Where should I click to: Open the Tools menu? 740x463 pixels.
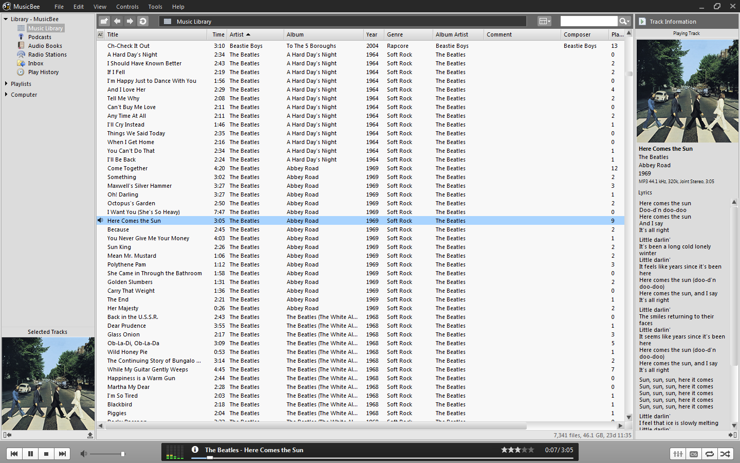[155, 7]
